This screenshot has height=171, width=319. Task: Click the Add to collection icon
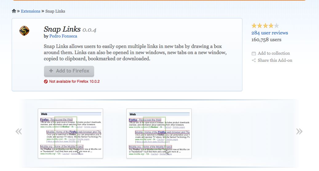pyautogui.click(x=254, y=54)
